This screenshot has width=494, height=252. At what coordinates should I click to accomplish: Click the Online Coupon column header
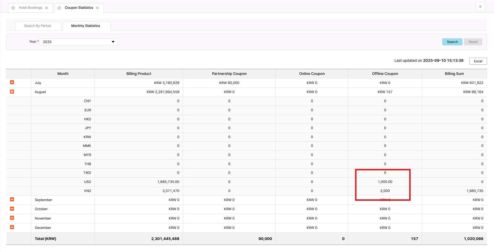[x=312, y=74]
